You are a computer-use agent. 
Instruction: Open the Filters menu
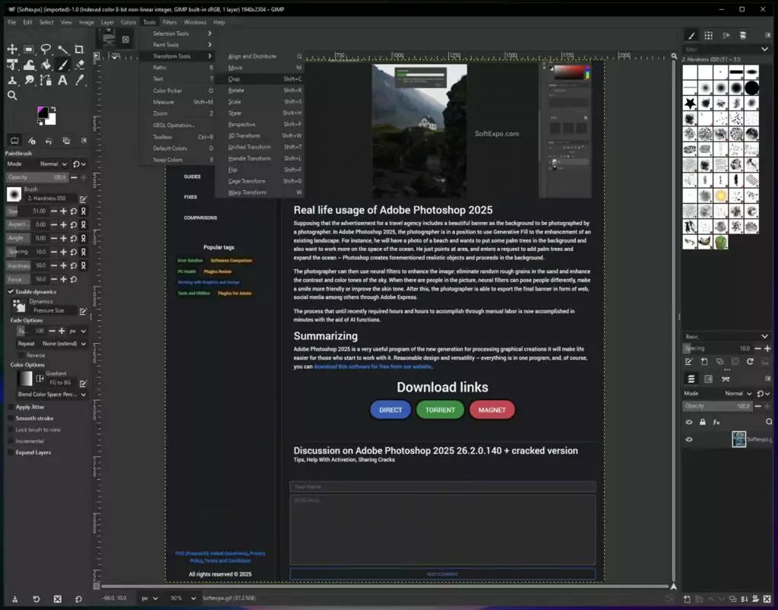coord(169,22)
